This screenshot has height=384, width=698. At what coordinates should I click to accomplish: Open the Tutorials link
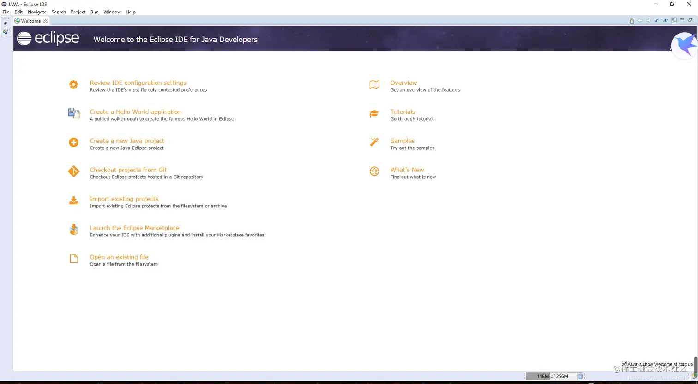[403, 112]
